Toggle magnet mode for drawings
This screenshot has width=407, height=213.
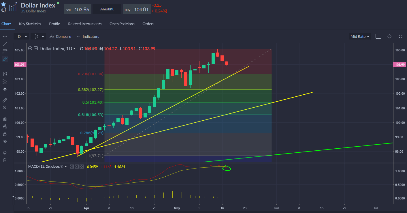click(5, 119)
